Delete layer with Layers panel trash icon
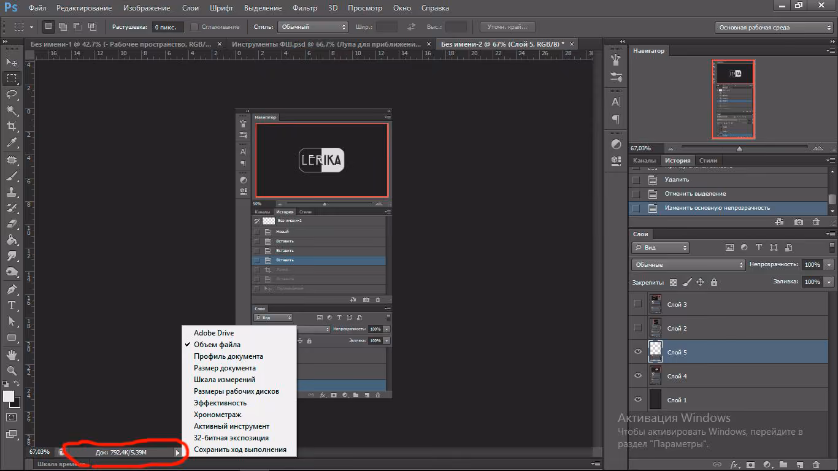Viewport: 838px width, 471px height. point(816,465)
